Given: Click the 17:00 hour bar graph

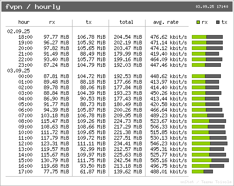Looking at the screenshot, I should point(202,172).
